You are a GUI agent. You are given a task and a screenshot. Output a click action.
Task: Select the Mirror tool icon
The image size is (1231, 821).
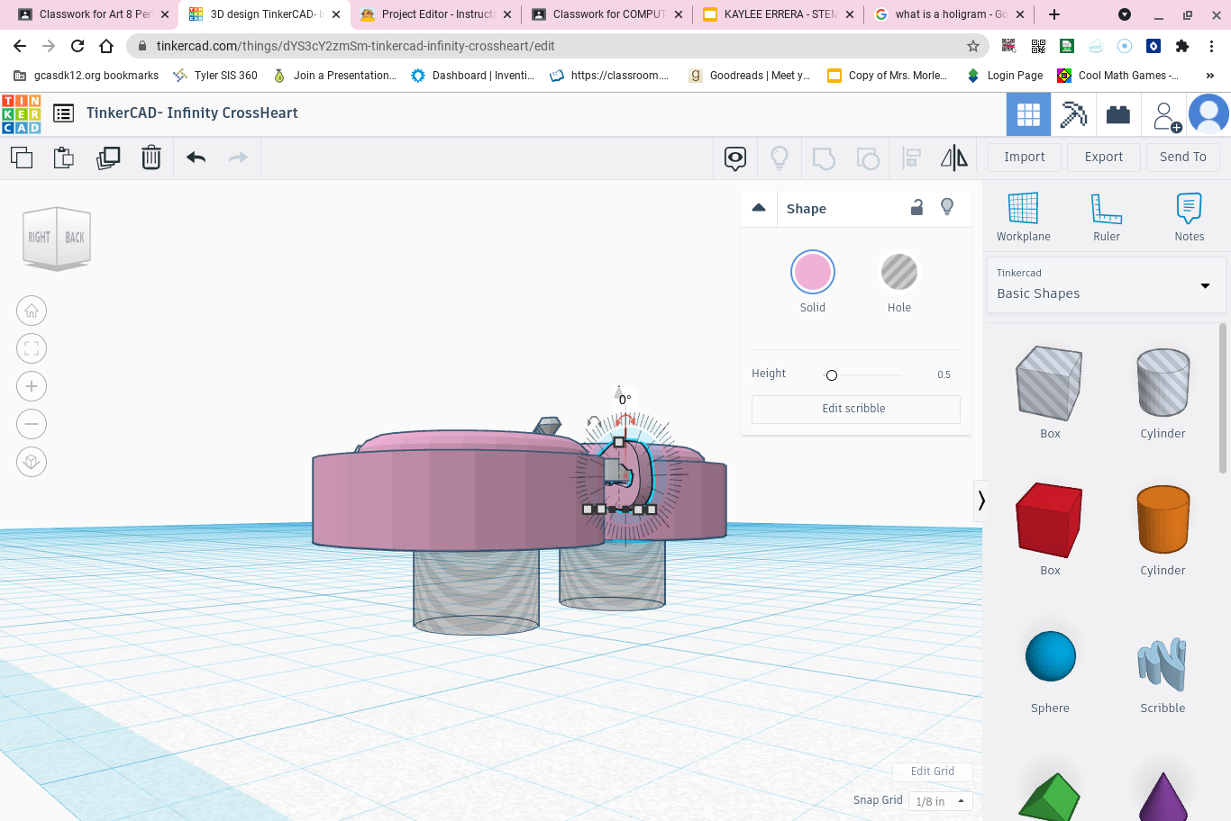(x=953, y=158)
